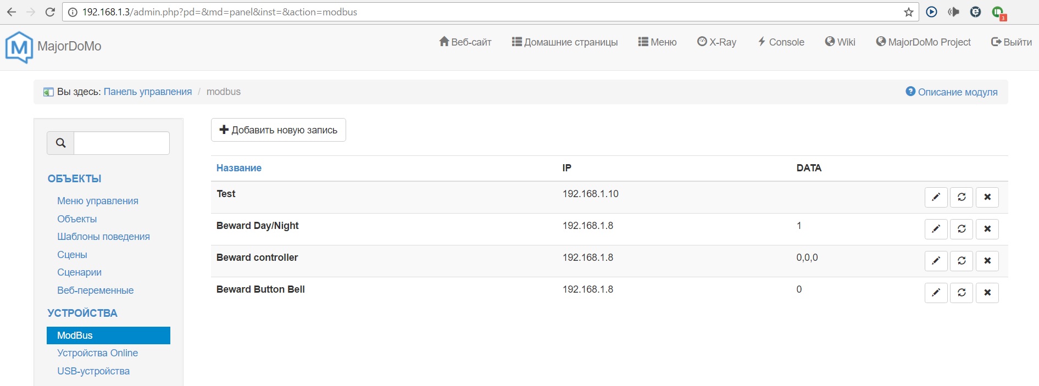Click the pencil icon for Beward Button Bell
The image size is (1039, 386).
936,293
